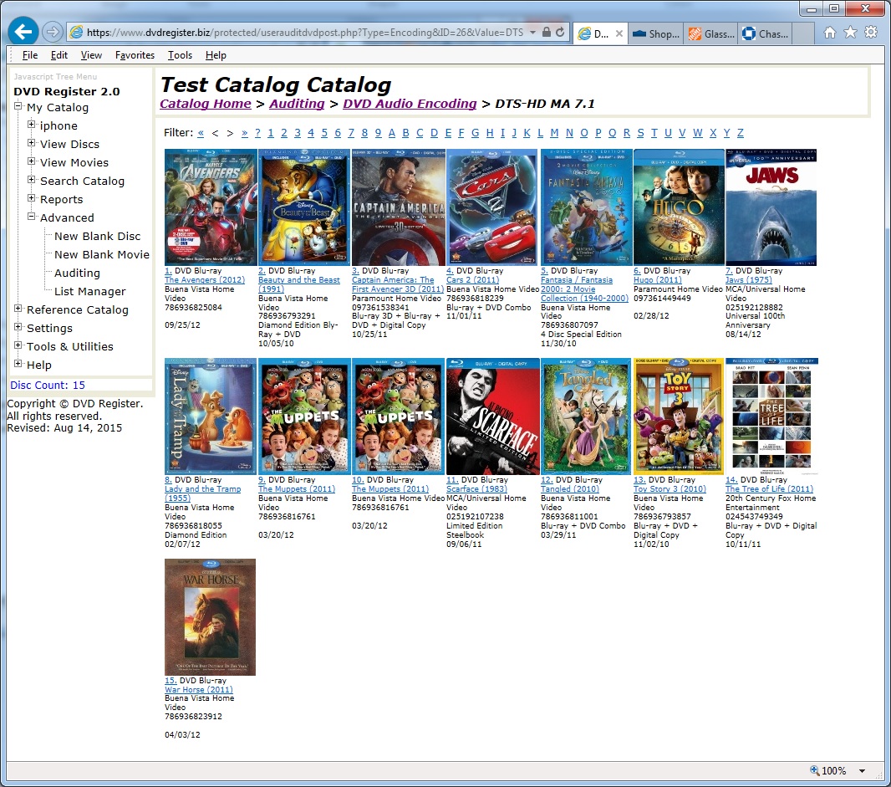Click the filter letter M link
The height and width of the screenshot is (787, 891).
555,132
